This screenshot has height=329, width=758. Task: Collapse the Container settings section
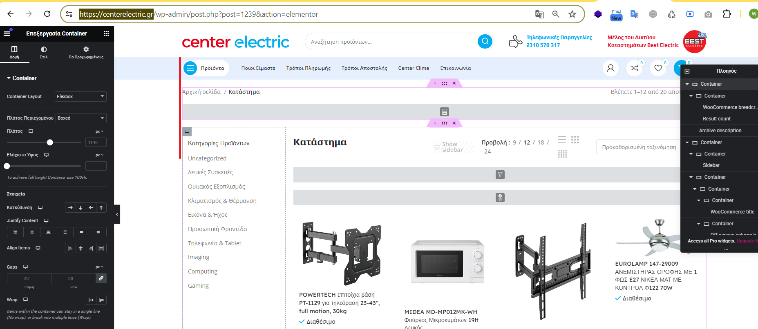(22, 78)
